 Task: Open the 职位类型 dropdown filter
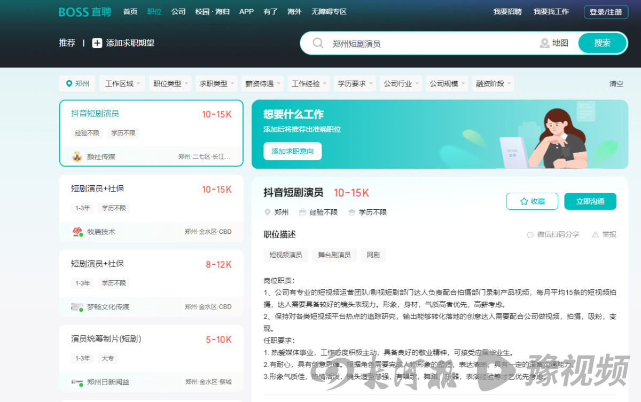(170, 84)
